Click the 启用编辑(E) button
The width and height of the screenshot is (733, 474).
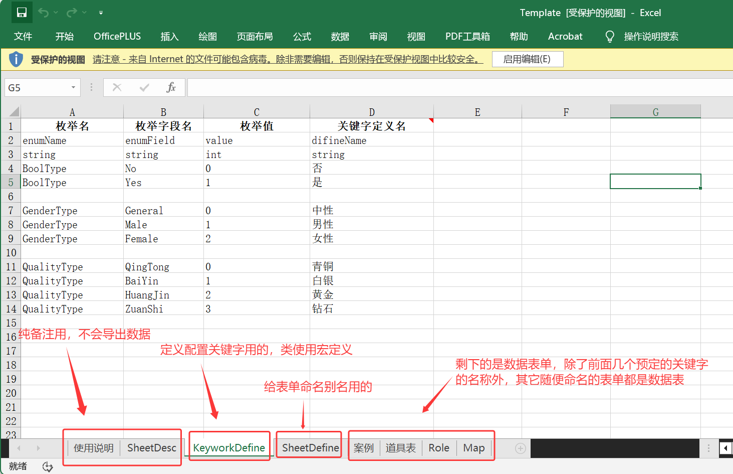point(527,59)
